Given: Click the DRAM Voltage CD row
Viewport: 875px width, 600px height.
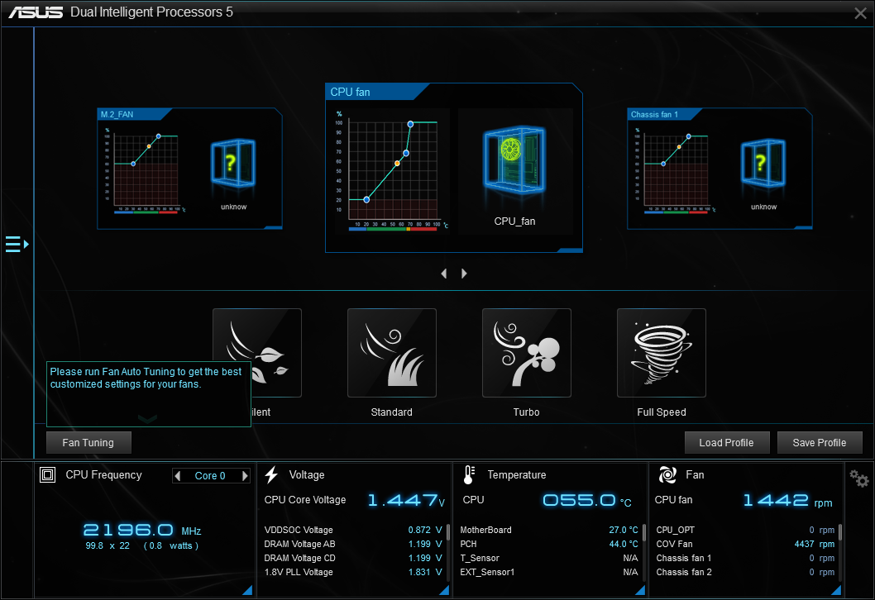Looking at the screenshot, I should point(353,558).
